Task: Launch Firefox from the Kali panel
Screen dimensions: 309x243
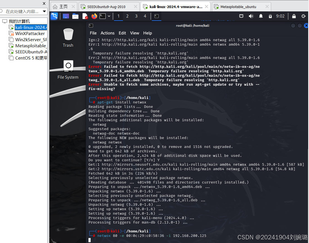Action: [x=94, y=16]
